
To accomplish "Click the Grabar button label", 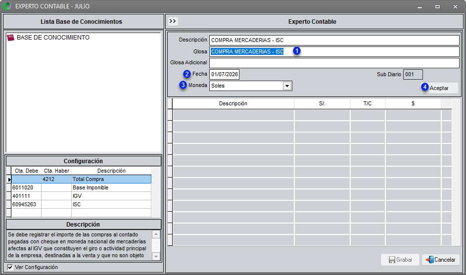I will pyautogui.click(x=404, y=260).
